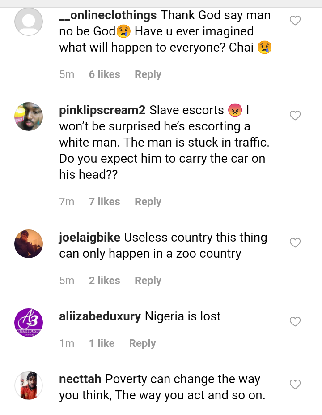Like necttah's comment with the heart
The image size is (322, 415).
click(x=295, y=385)
